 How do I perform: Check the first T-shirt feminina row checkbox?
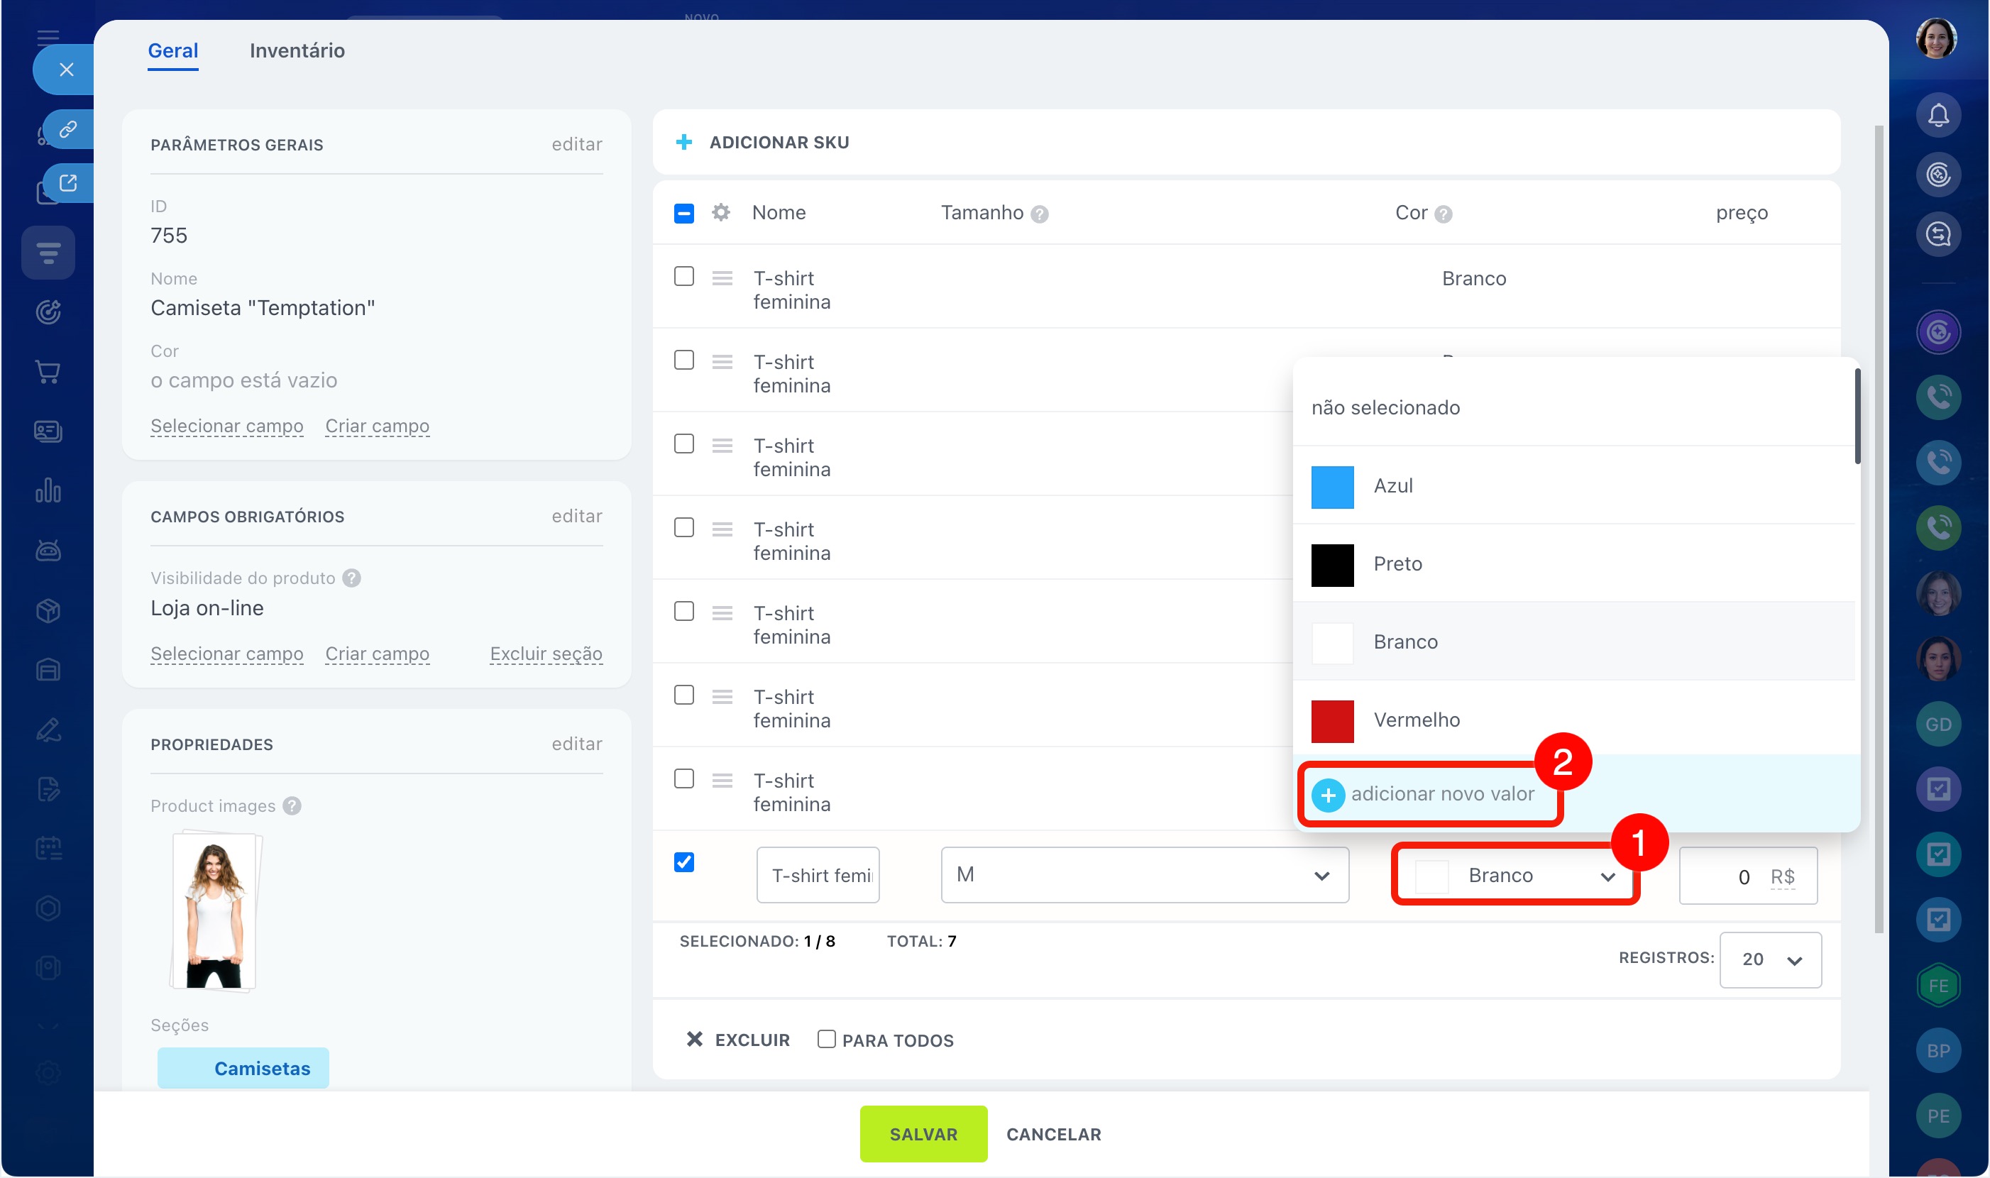click(x=683, y=276)
